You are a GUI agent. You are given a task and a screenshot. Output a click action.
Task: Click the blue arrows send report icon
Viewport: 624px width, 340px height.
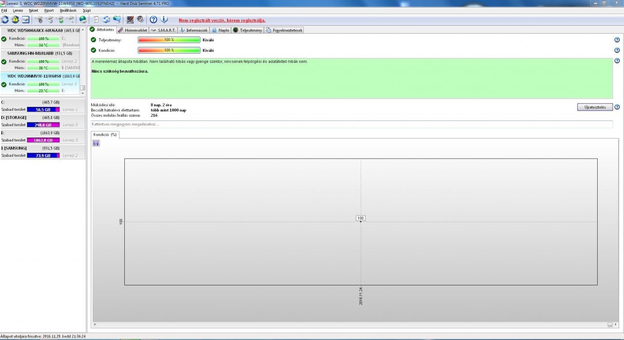[x=106, y=20]
